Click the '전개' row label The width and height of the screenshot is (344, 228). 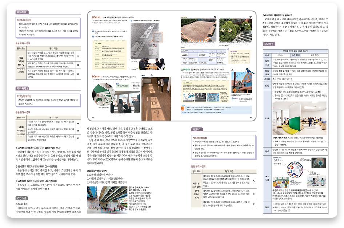[x=267, y=118]
